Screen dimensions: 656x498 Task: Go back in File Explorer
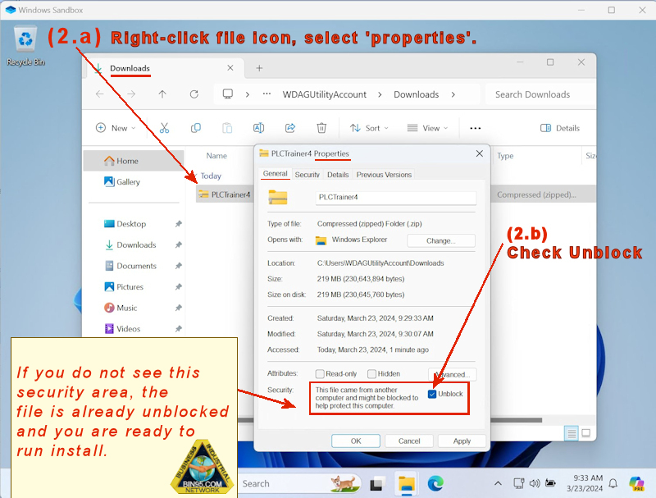99,94
